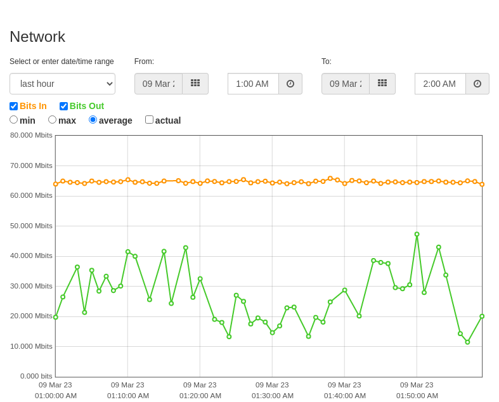Click the To date field
Viewport: 499px width, 402px height.
tap(346, 84)
